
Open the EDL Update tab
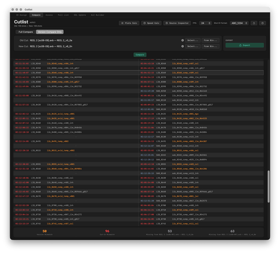(80, 15)
